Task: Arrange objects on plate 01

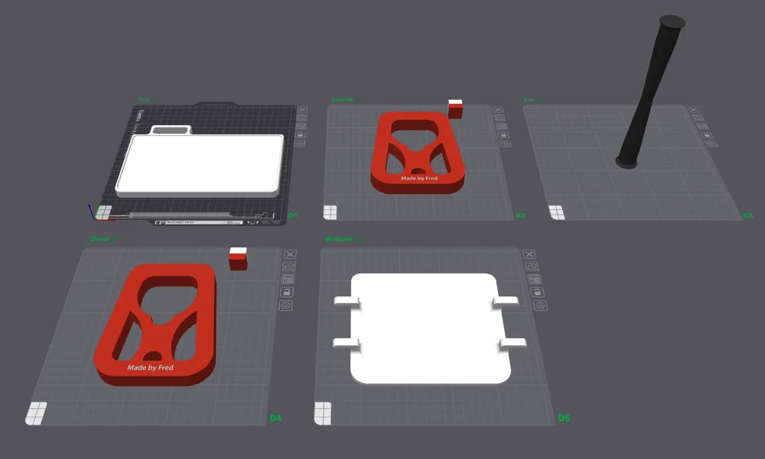Action: [301, 126]
